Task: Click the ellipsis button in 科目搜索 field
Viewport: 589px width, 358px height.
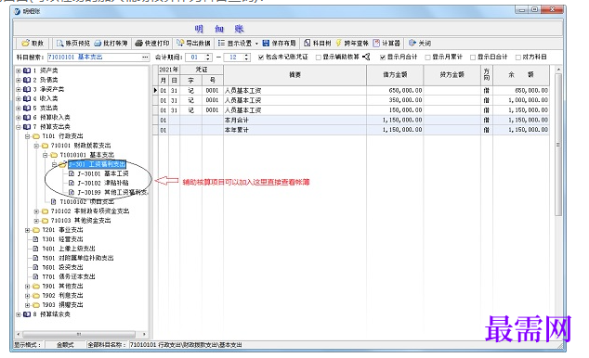Action: coord(145,57)
